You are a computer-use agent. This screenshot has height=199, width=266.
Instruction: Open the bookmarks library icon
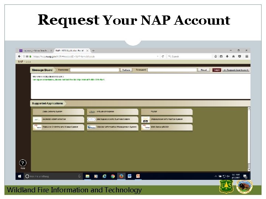(x=221, y=56)
